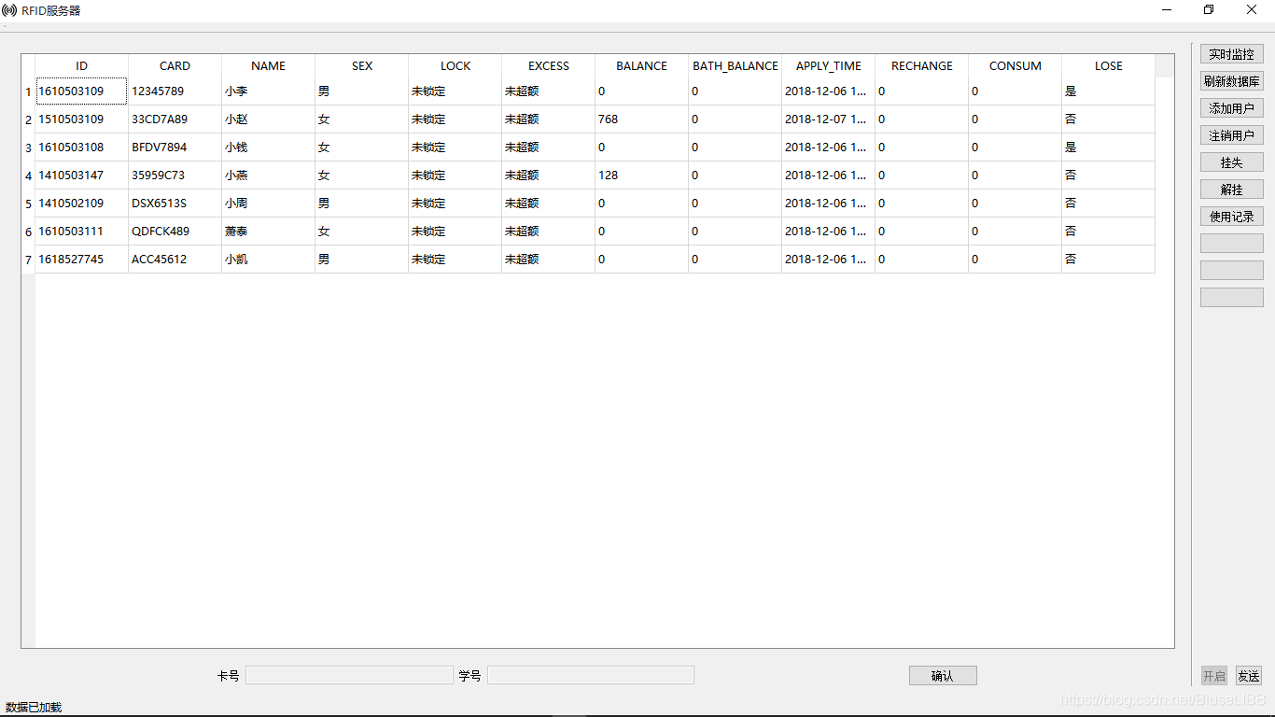Click the 实时监控 button
The image size is (1275, 717).
(x=1231, y=54)
